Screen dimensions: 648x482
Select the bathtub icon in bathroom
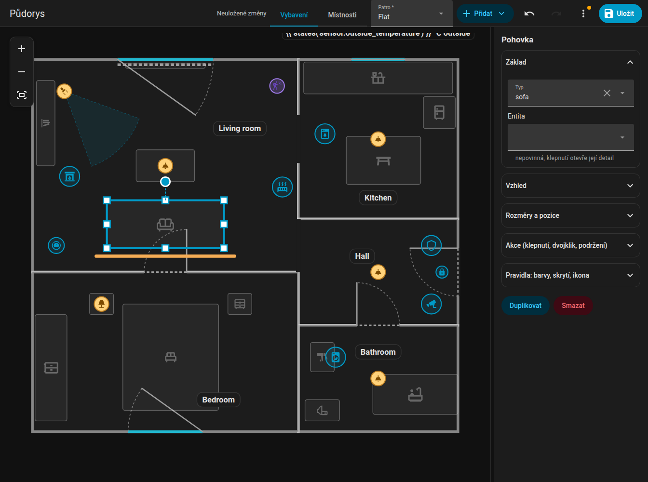pos(415,394)
